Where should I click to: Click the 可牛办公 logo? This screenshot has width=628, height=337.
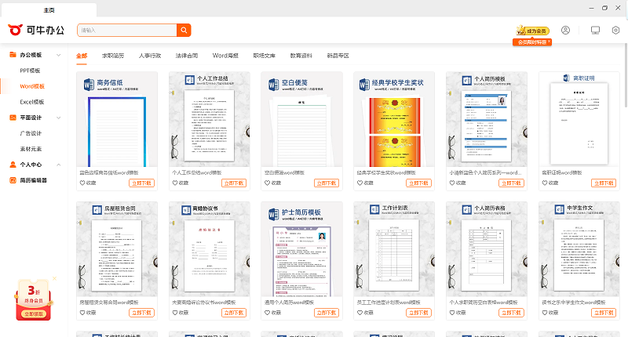(36, 31)
